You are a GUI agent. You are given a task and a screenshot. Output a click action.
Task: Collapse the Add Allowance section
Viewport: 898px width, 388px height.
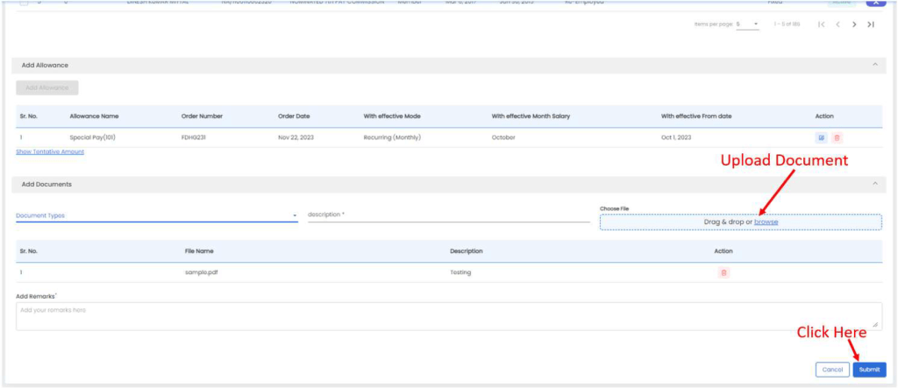(x=874, y=65)
